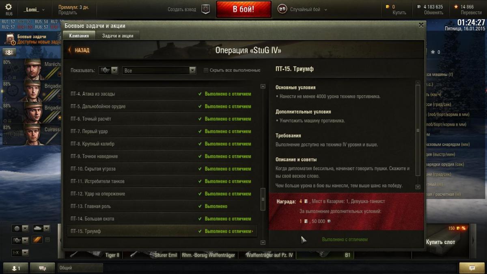Switch to Задачи и акции tab
The height and width of the screenshot is (274, 487).
(118, 36)
